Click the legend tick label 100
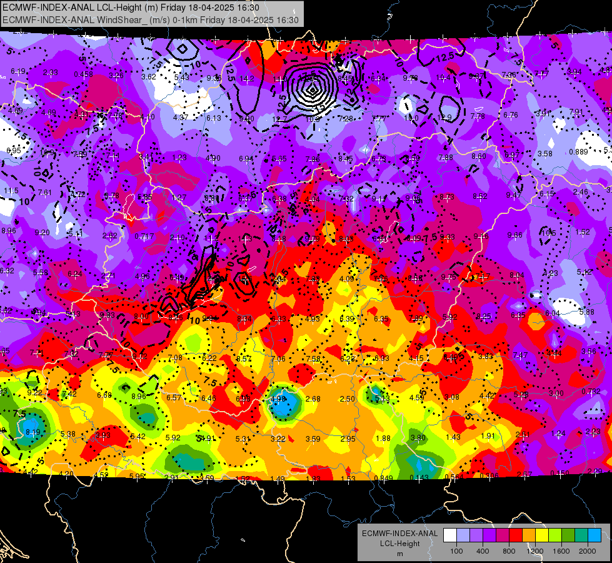 click(456, 551)
